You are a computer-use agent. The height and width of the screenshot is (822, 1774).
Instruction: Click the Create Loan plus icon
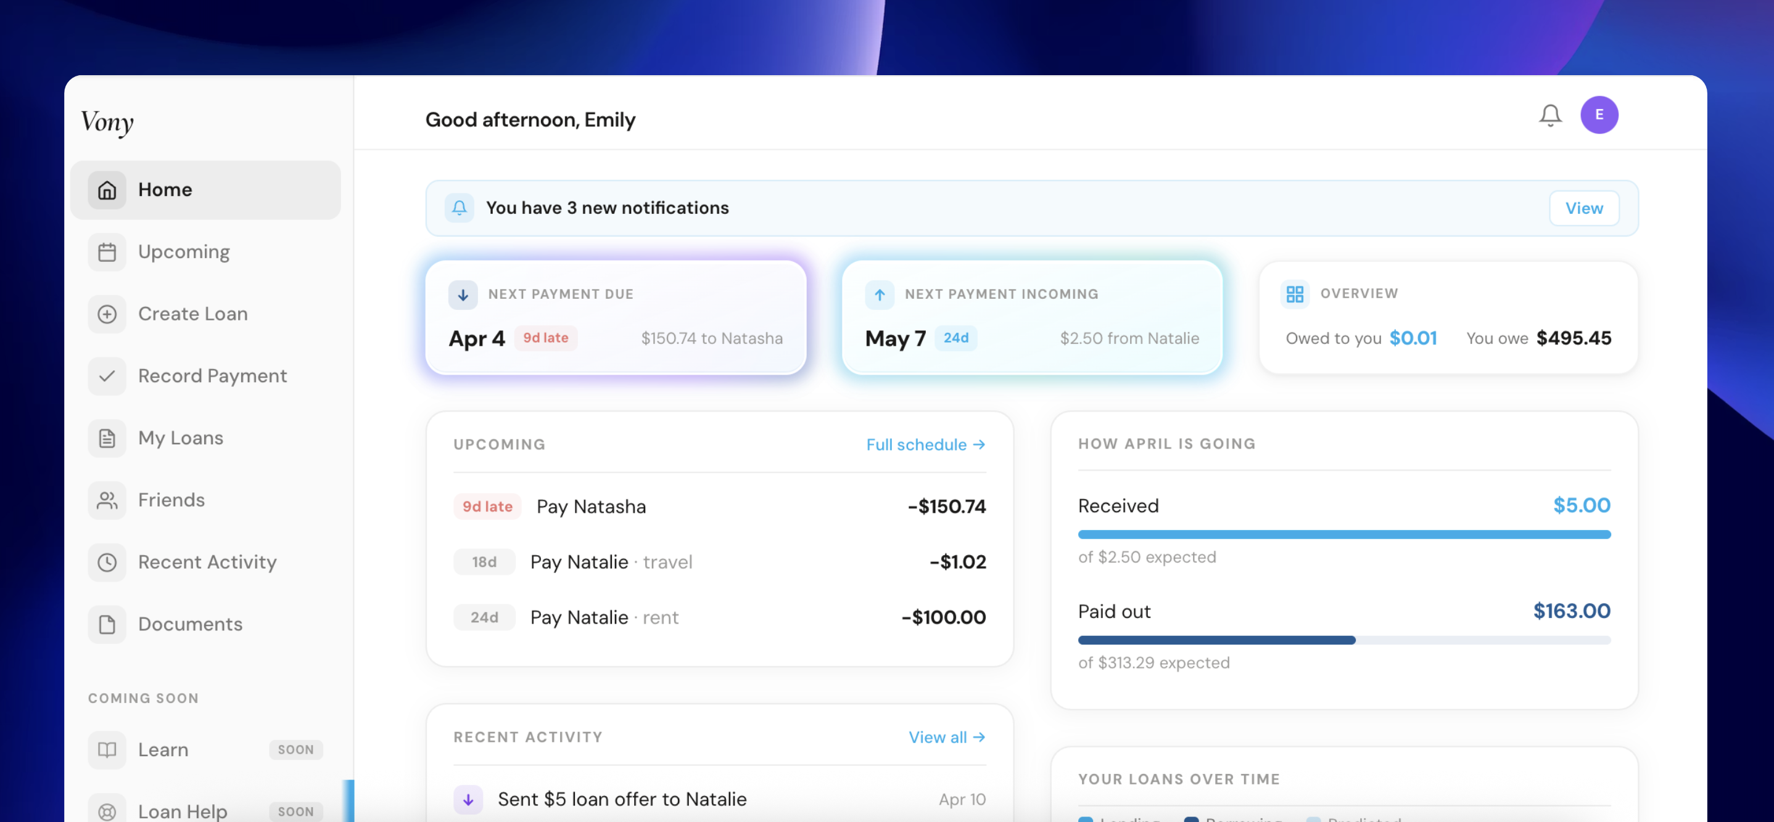point(107,314)
